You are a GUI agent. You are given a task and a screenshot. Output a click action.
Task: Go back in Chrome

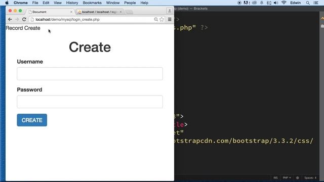[x=10, y=19]
